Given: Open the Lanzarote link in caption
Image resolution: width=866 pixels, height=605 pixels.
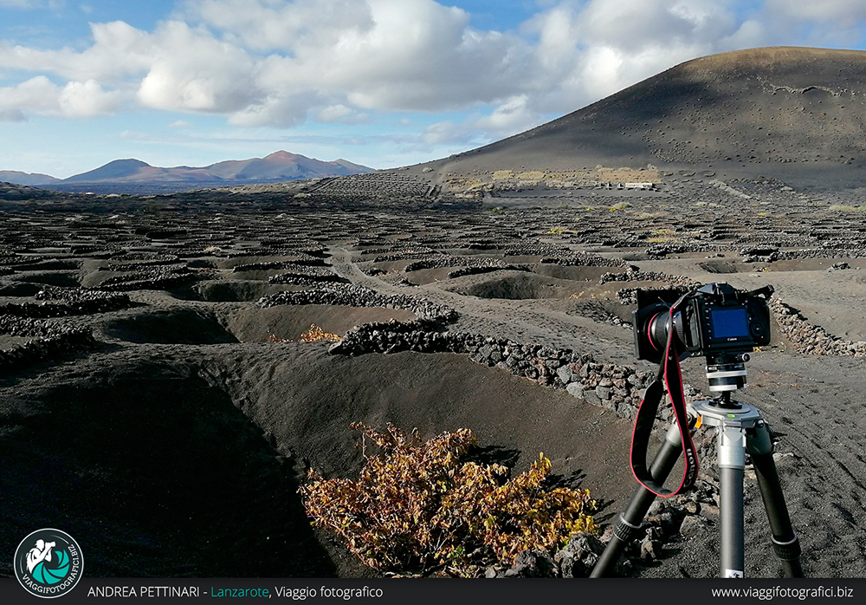Looking at the screenshot, I should tap(239, 592).
